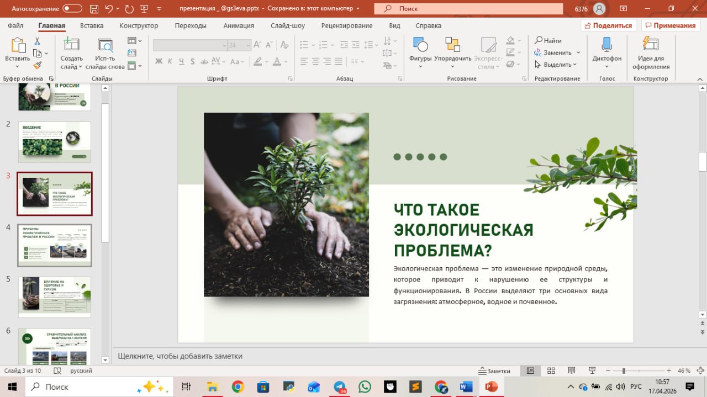Click the Increase Font Size icon
707x397 pixels.
258,45
